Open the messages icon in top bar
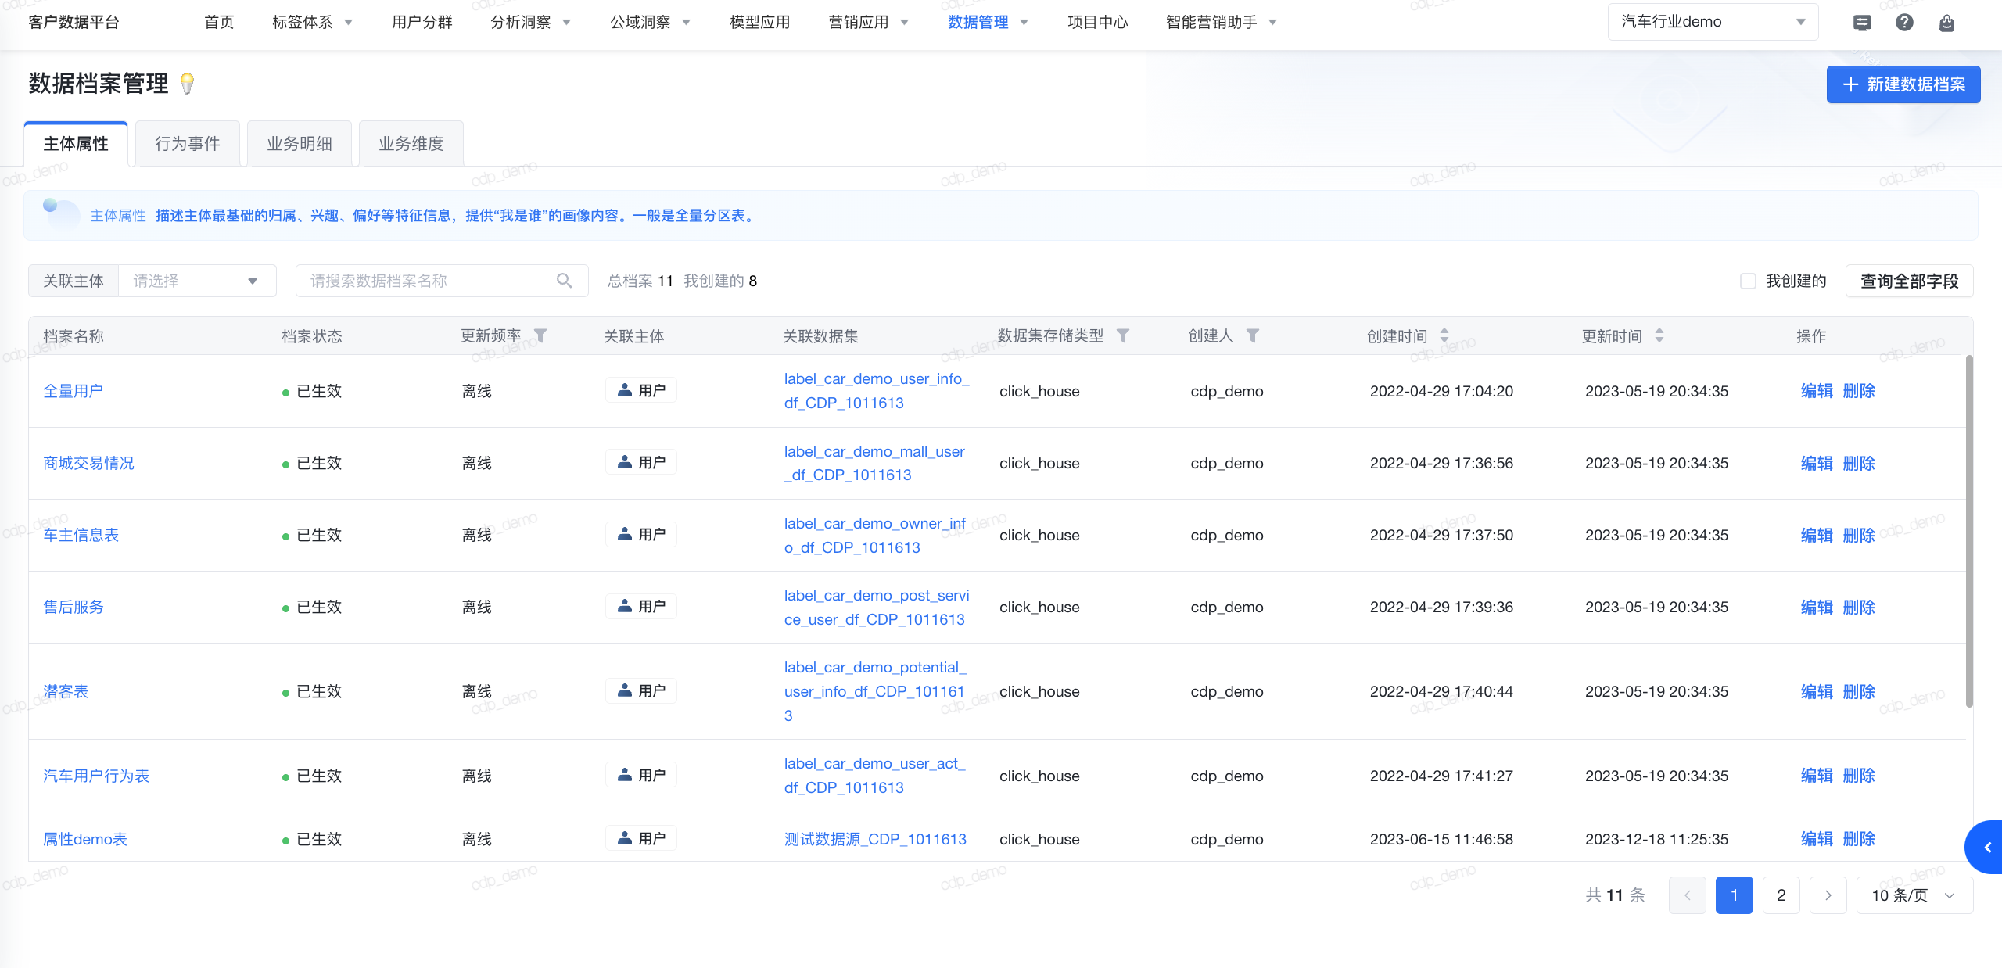This screenshot has height=968, width=2002. (1862, 23)
